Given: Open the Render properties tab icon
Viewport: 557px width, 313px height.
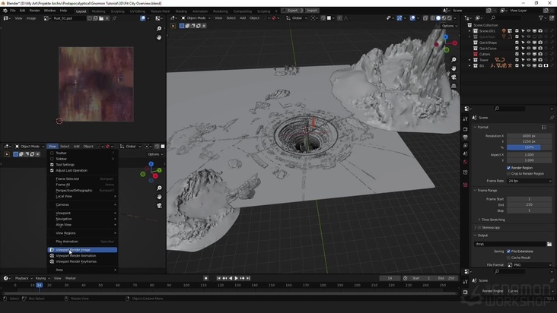Looking at the screenshot, I should (466, 129).
